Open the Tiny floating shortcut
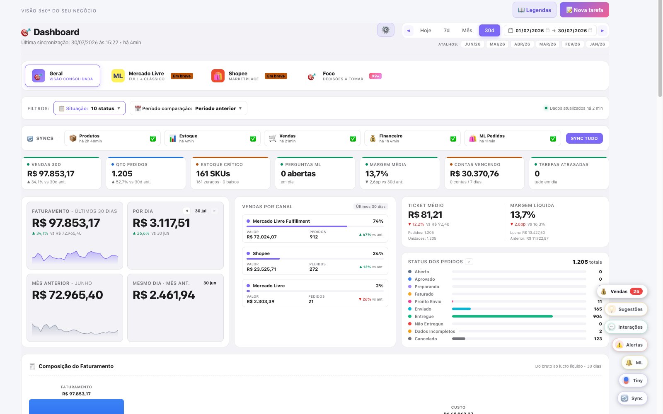Screen dimensions: 663x414 pos(633,380)
